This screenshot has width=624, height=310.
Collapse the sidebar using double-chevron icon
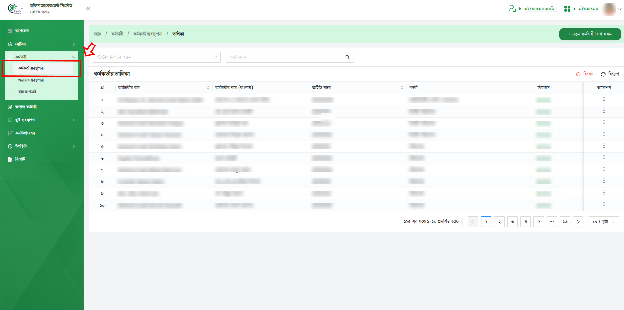coord(88,9)
